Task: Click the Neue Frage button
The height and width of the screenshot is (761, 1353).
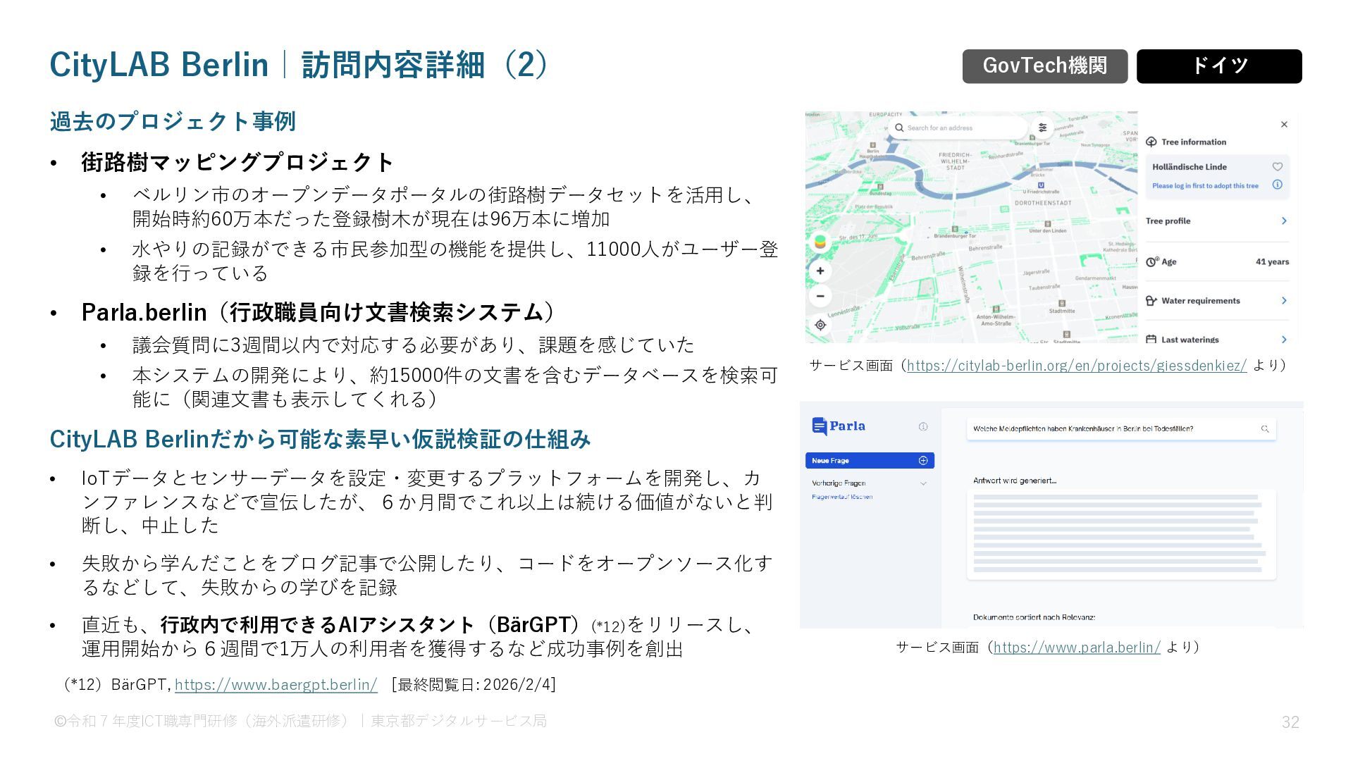Action: (869, 461)
